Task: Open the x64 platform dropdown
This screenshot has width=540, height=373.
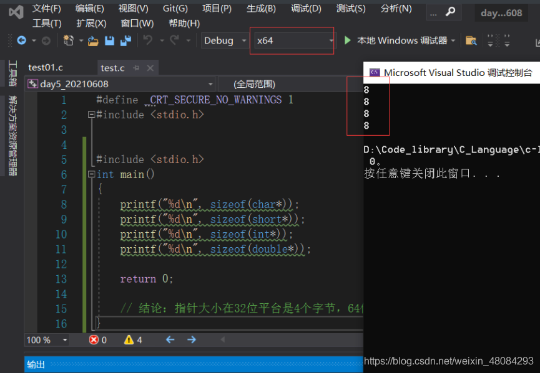Action: point(295,40)
